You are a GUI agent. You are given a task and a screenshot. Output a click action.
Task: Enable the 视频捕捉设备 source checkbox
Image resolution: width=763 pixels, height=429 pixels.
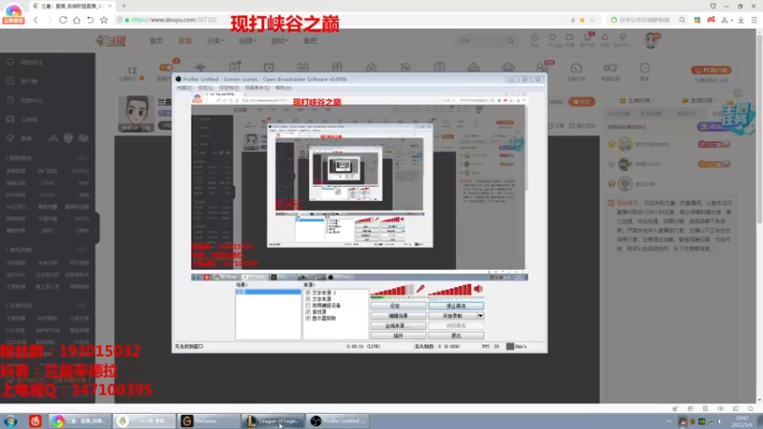coord(308,305)
